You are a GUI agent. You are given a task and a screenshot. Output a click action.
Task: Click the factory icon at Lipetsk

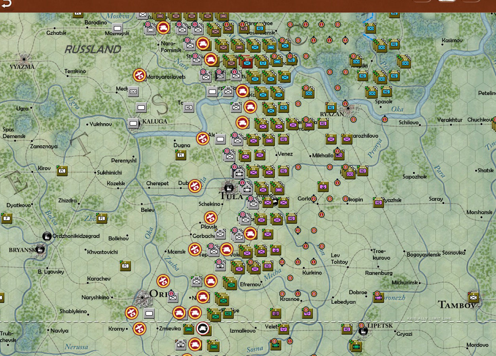coord(362,330)
